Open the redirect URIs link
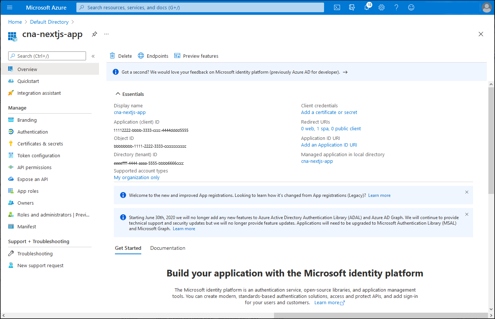 pyautogui.click(x=331, y=128)
